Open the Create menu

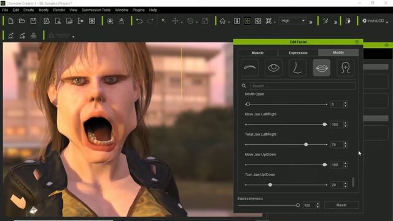pyautogui.click(x=29, y=10)
